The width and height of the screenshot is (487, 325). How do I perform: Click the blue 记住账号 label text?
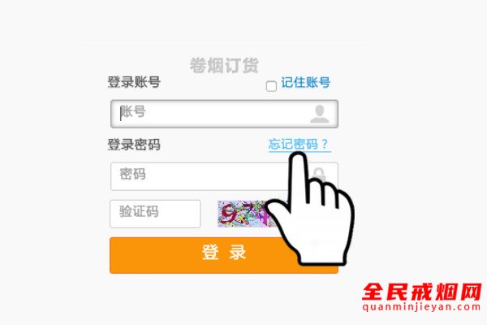306,83
